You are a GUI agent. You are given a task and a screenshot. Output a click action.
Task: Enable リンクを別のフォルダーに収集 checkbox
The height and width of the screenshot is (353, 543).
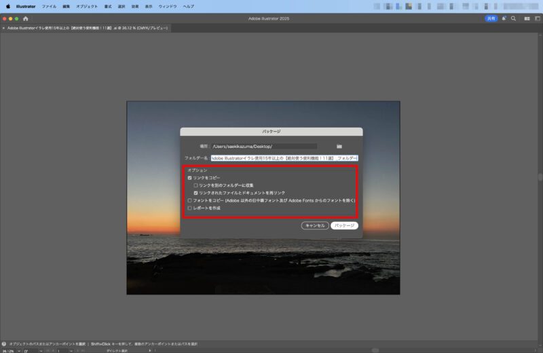click(196, 185)
